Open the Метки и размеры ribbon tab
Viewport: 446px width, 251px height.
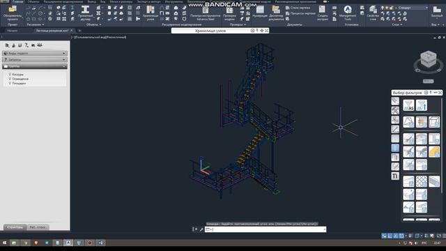(121, 1)
